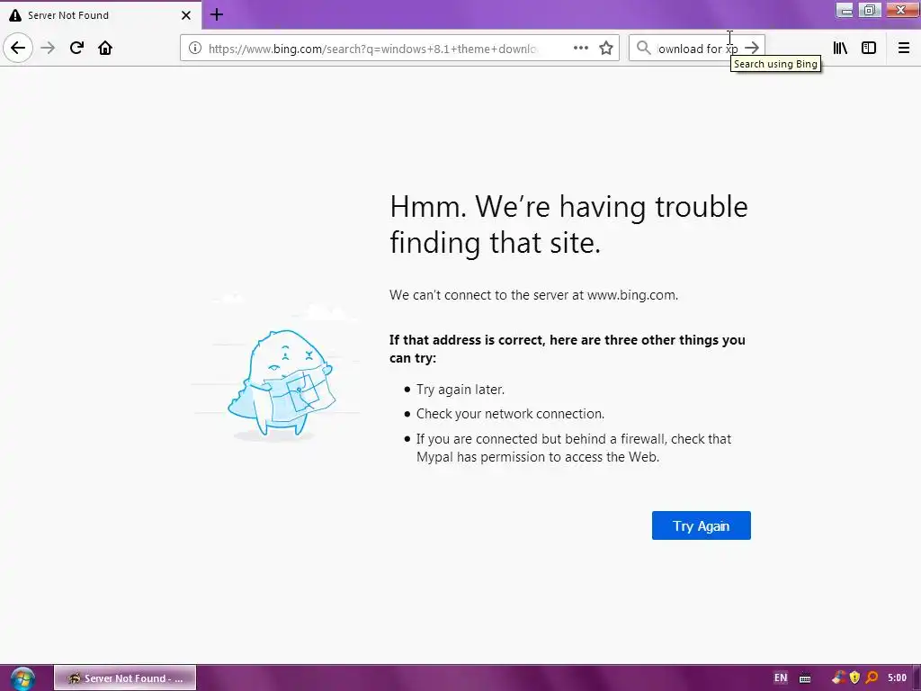Viewport: 921px width, 691px height.
Task: Open the on-screen keyboard tray icon
Action: pos(805,678)
